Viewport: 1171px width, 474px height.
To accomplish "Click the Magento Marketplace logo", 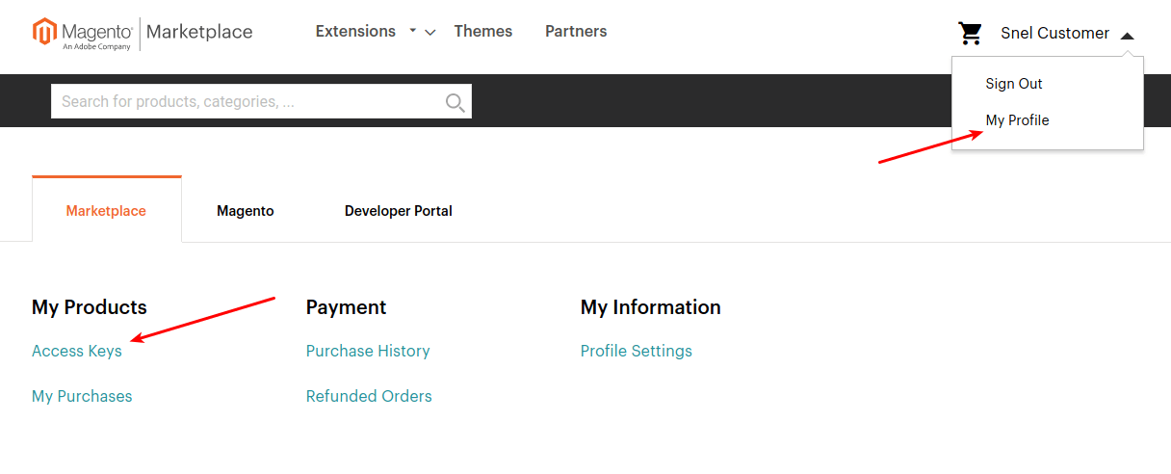I will (143, 33).
